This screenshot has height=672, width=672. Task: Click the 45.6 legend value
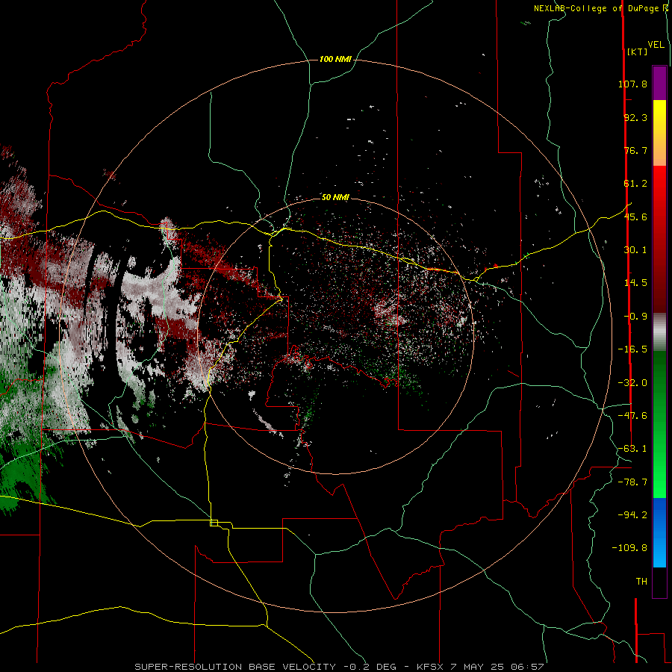[635, 217]
